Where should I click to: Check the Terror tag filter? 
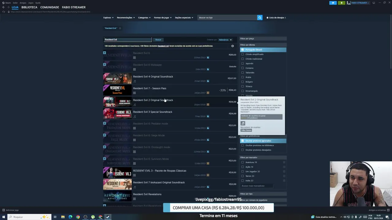(243, 176)
